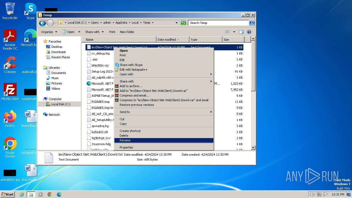
Task: Expand the Send to submenu
Action: pos(164,112)
